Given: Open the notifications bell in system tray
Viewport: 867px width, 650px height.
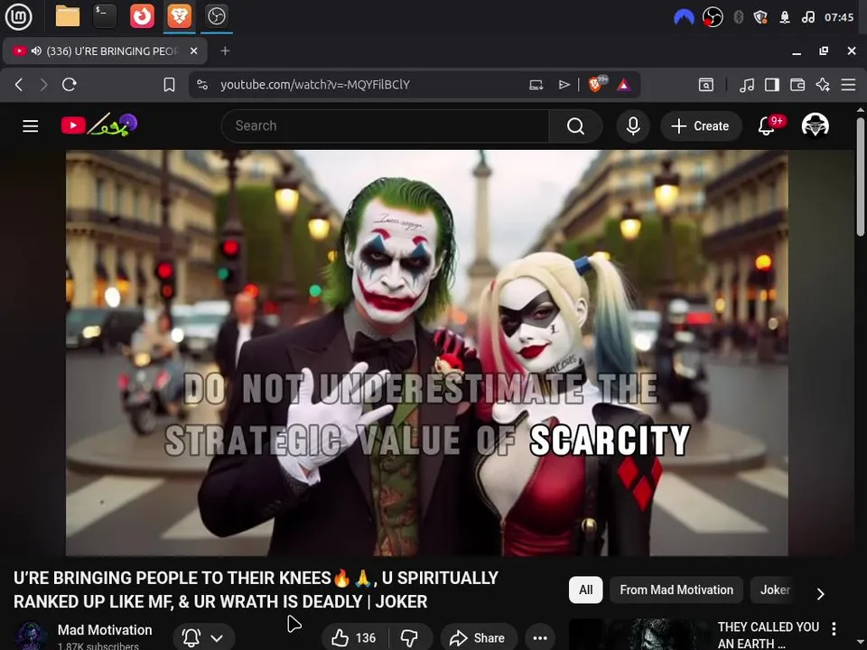Looking at the screenshot, I should tap(785, 17).
